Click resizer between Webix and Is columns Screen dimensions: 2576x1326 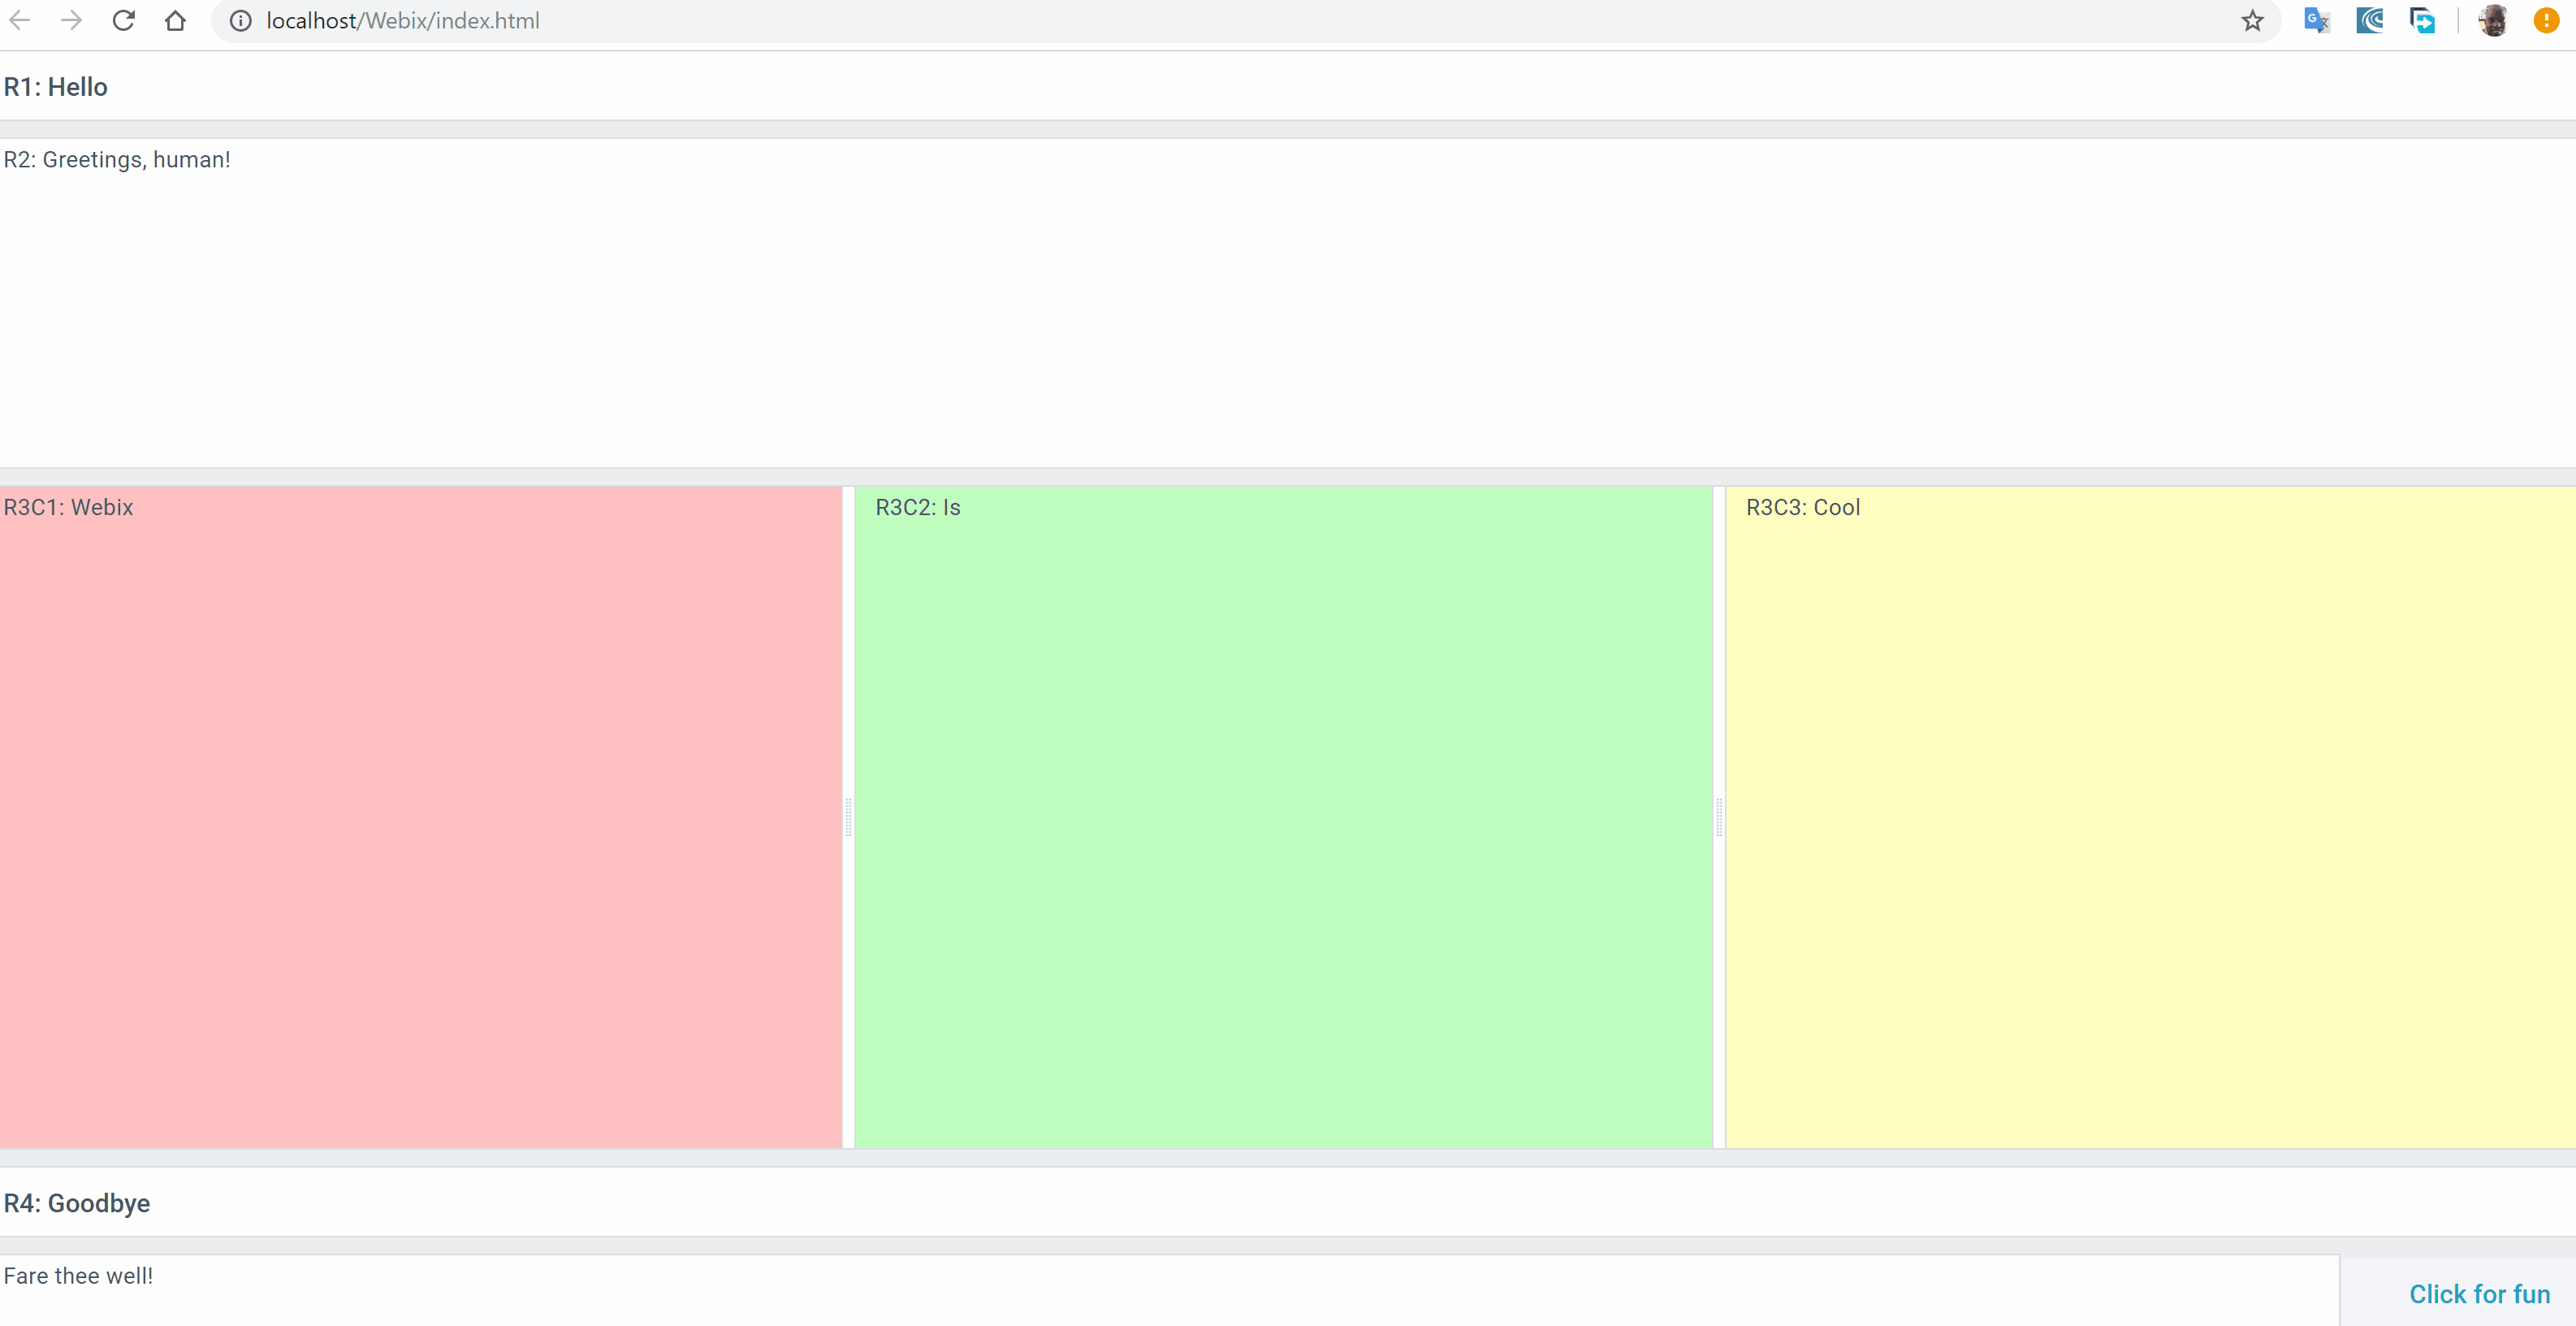pos(848,817)
